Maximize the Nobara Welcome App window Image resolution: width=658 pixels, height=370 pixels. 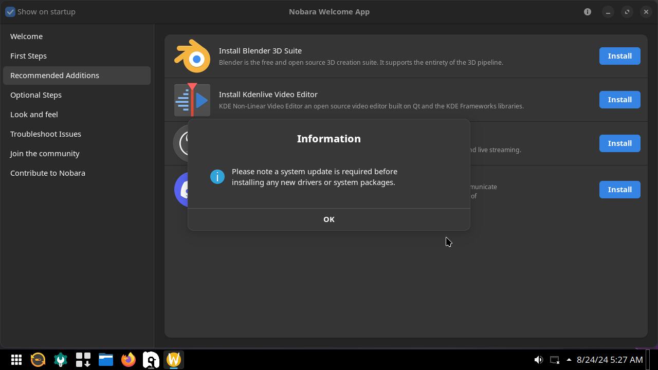tap(627, 12)
